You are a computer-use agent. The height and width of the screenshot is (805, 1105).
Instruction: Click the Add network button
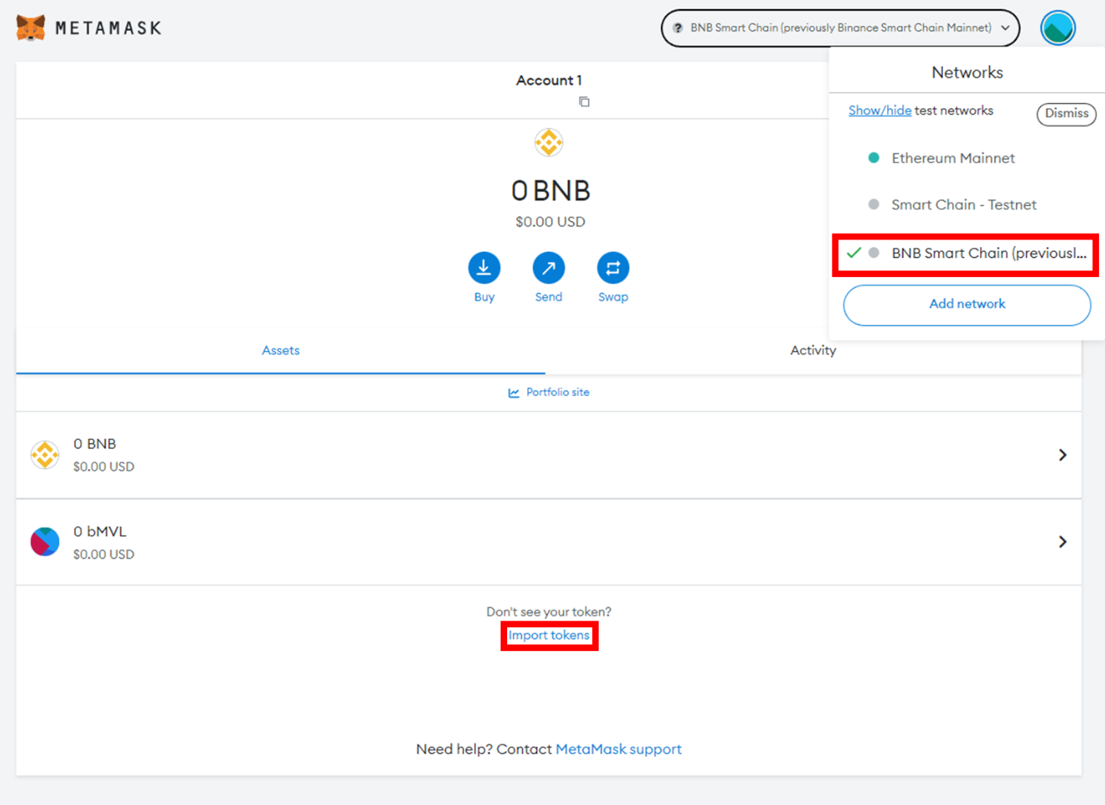coord(967,304)
